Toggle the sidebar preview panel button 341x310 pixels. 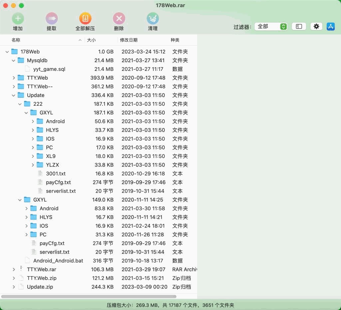pyautogui.click(x=299, y=26)
